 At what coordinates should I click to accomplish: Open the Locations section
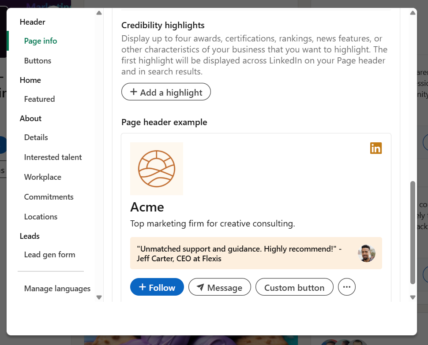coord(41,217)
